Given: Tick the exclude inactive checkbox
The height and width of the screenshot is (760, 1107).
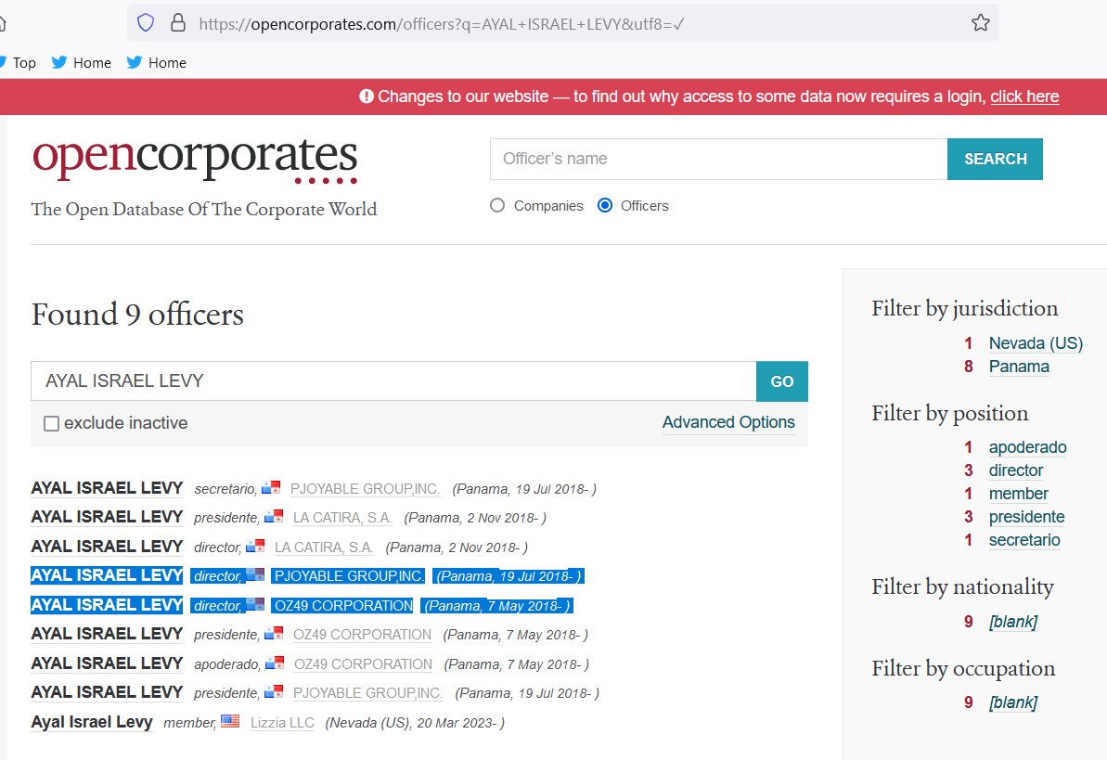Looking at the screenshot, I should coord(52,423).
